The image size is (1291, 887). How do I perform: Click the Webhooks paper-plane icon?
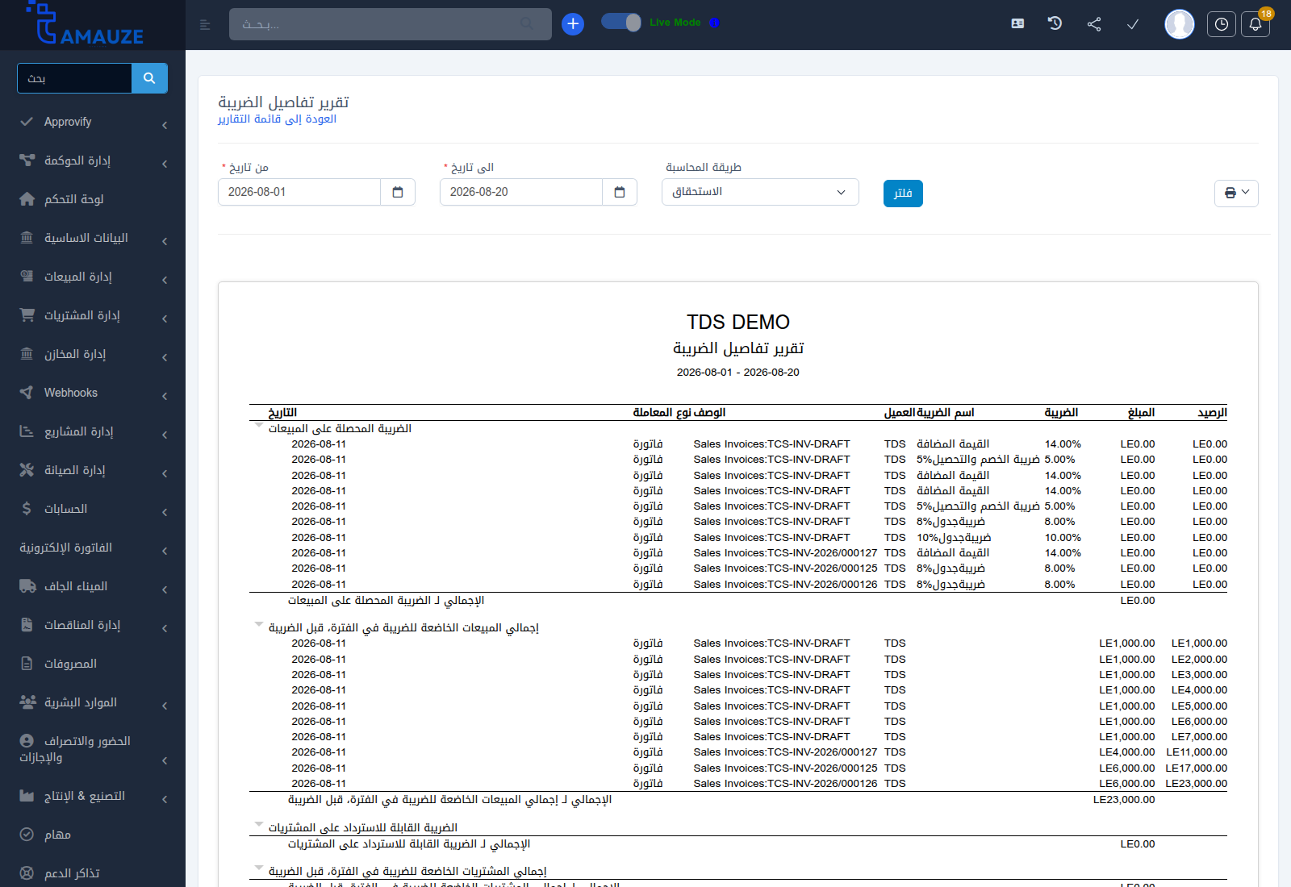point(27,393)
